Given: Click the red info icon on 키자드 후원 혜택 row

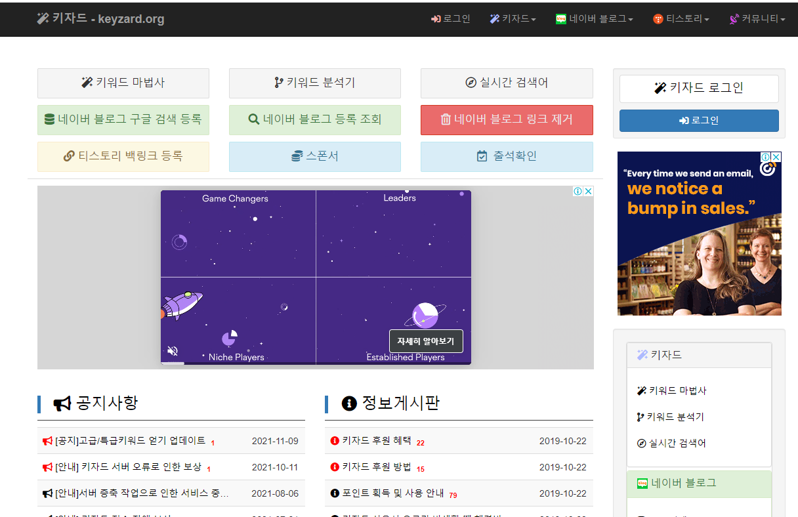Looking at the screenshot, I should click(335, 441).
